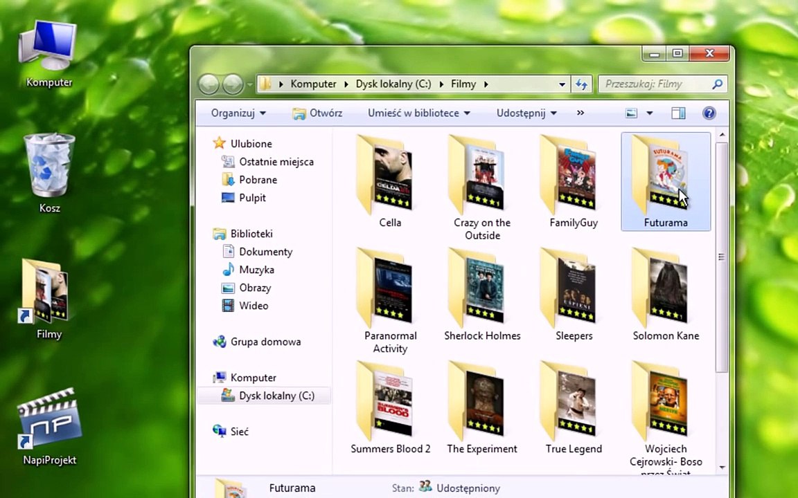The image size is (798, 498).
Task: Open Ostatnie miejsca in favorites
Action: click(x=267, y=162)
